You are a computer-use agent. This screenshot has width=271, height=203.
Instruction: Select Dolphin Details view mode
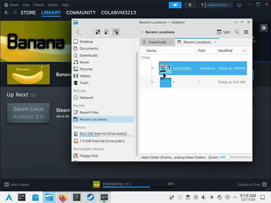pos(116,32)
